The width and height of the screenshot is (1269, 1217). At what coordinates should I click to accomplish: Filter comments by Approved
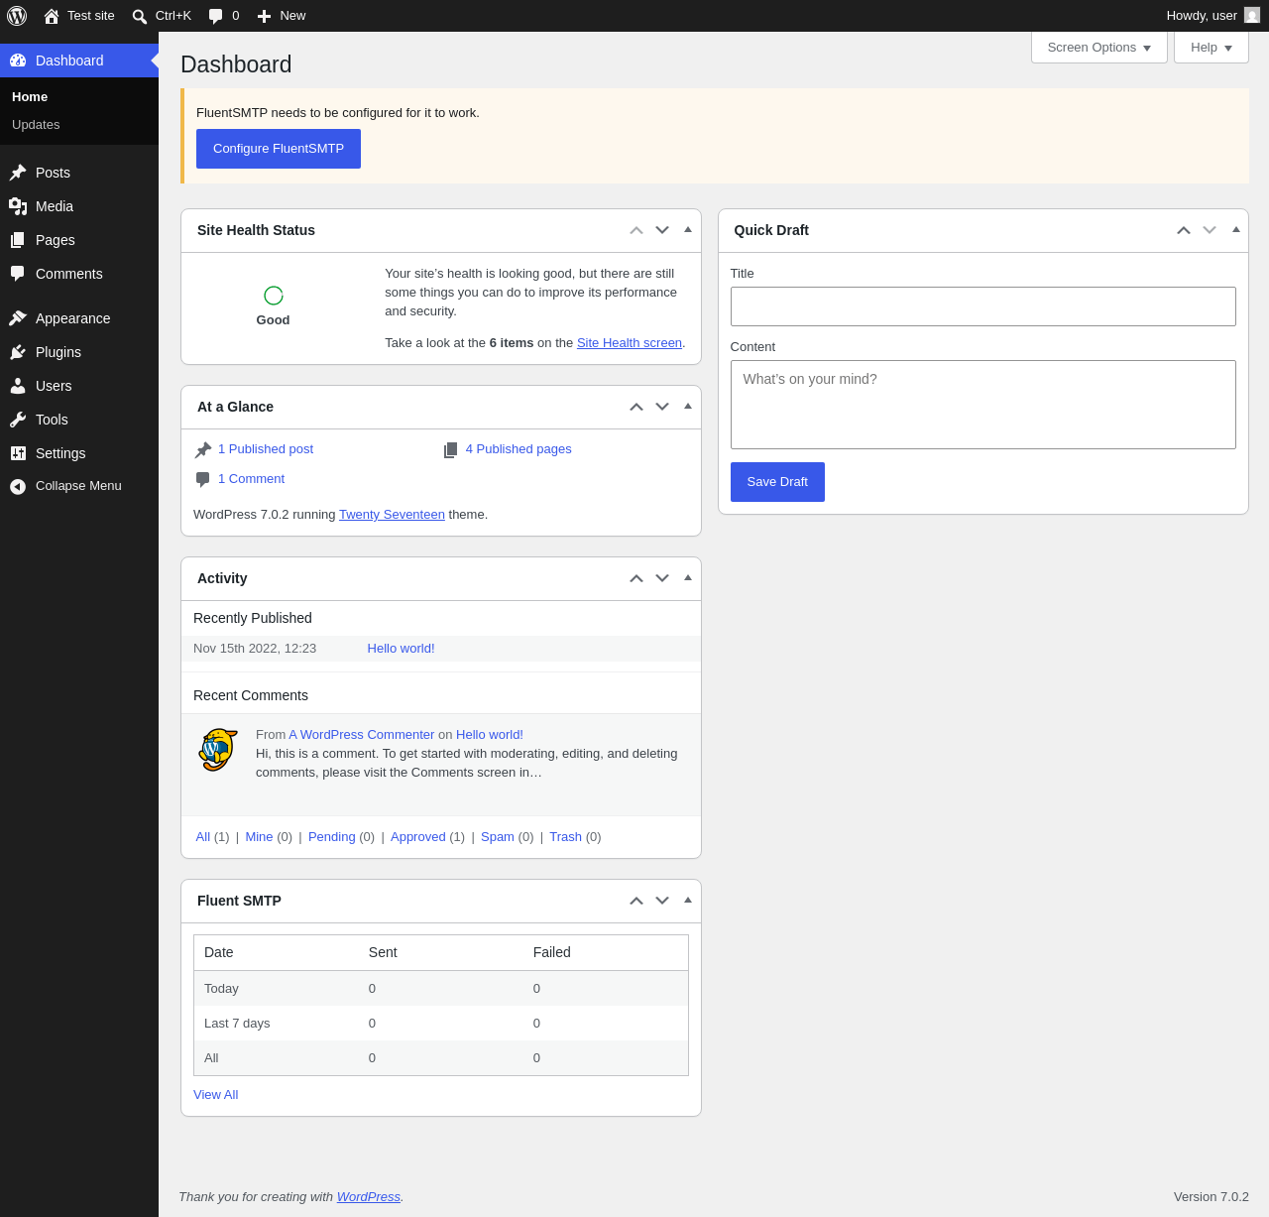[418, 837]
